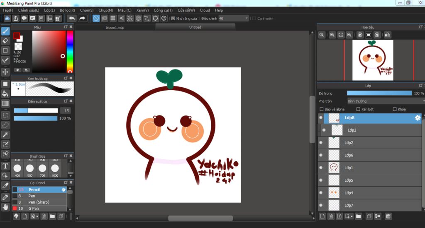Open the Điều chỉnh correction dropdown
Screen dimensions: 425x228
point(234,18)
